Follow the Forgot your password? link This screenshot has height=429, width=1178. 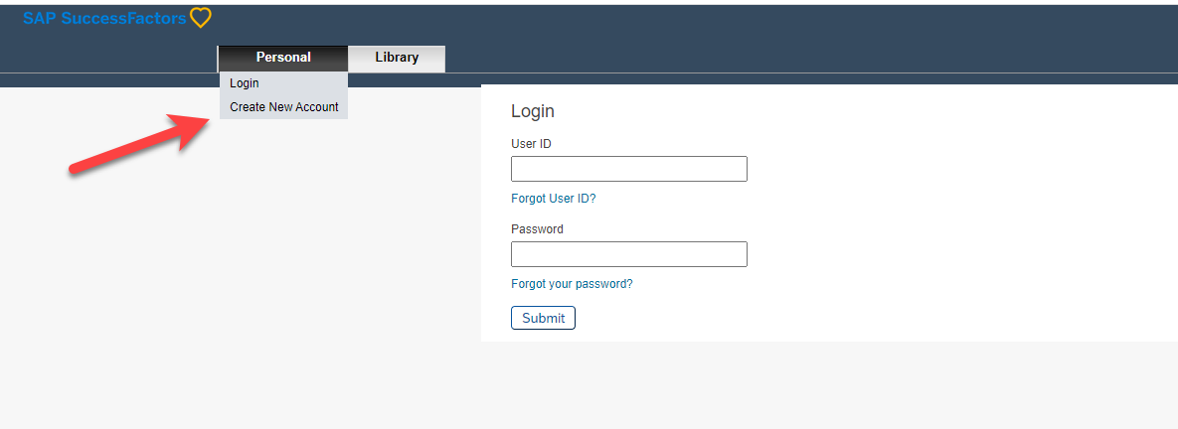coord(572,284)
